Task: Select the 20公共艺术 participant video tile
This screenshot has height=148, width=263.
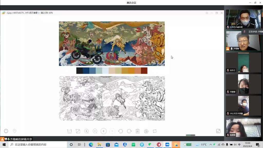Action: point(243,106)
